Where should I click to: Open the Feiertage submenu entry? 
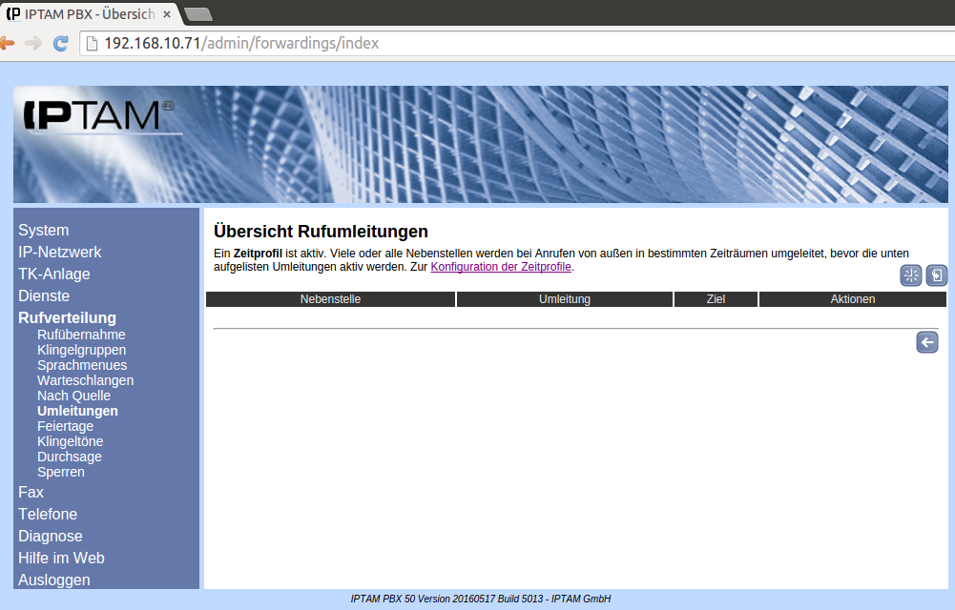[x=65, y=426]
